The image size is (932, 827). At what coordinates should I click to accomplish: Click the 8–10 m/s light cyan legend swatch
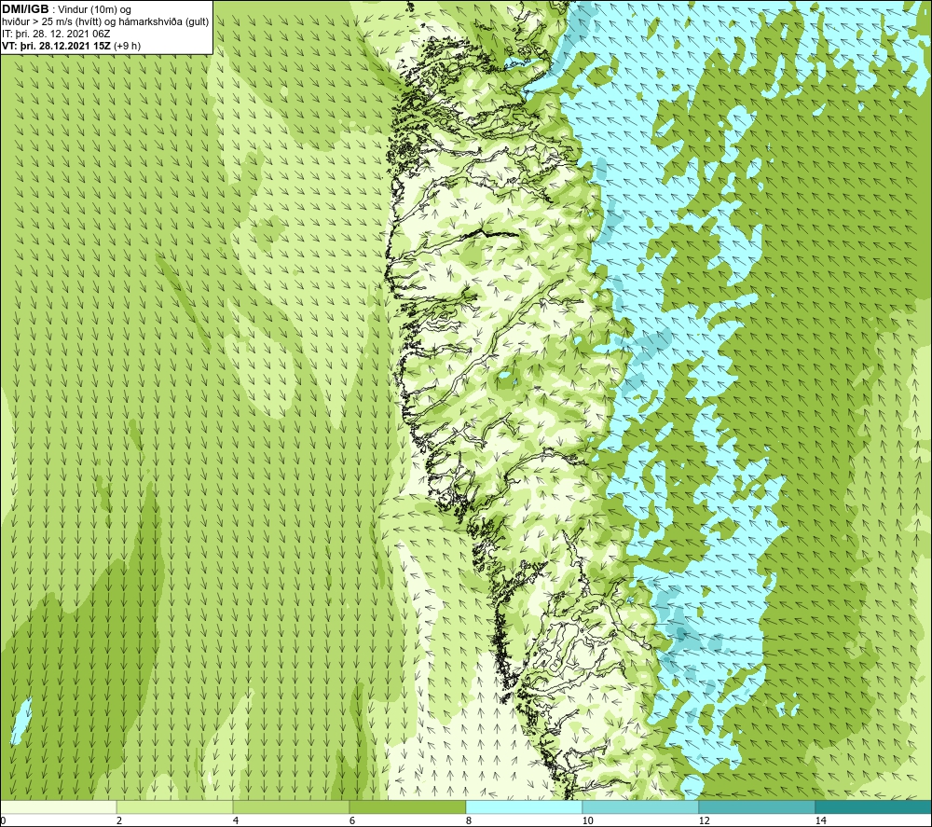click(x=524, y=806)
